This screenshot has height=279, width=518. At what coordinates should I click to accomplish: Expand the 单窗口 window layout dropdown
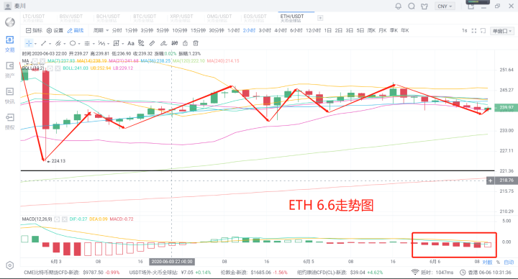click(502, 31)
